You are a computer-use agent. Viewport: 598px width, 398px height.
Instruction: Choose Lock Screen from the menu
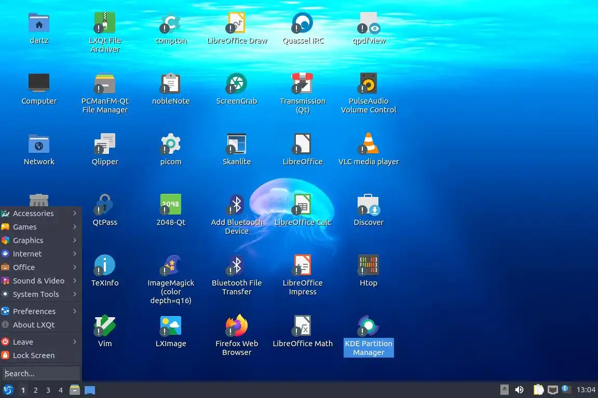click(x=40, y=356)
